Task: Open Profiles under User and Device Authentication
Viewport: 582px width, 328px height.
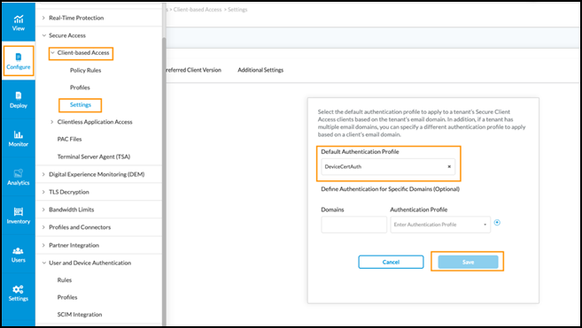Action: click(67, 297)
